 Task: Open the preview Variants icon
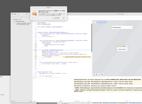(x=99, y=74)
